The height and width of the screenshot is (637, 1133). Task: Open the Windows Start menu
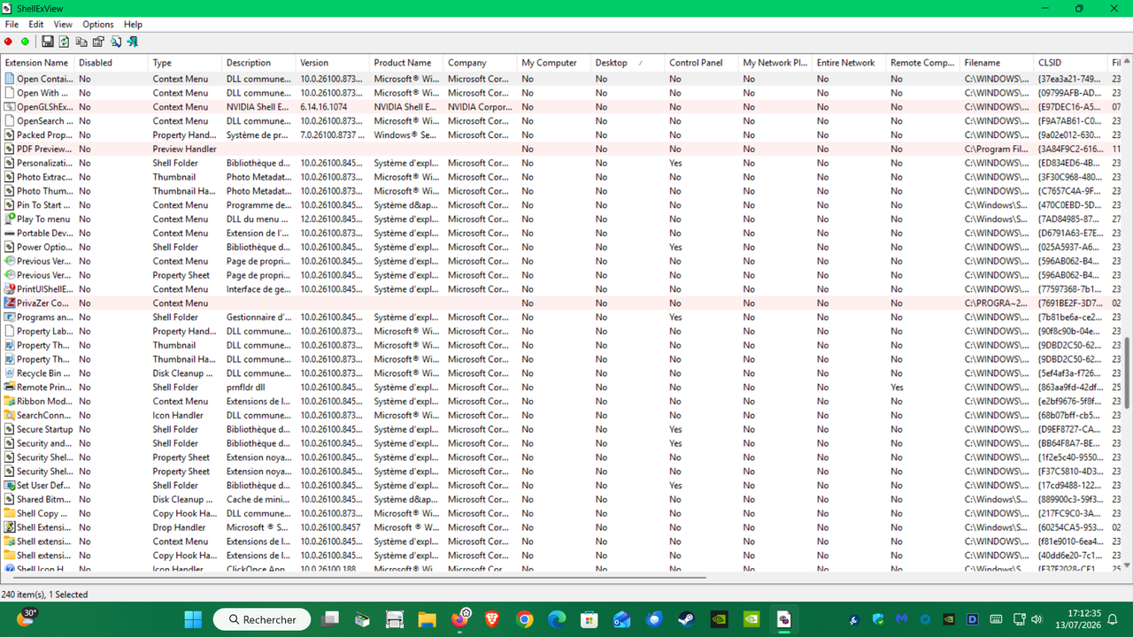point(193,619)
